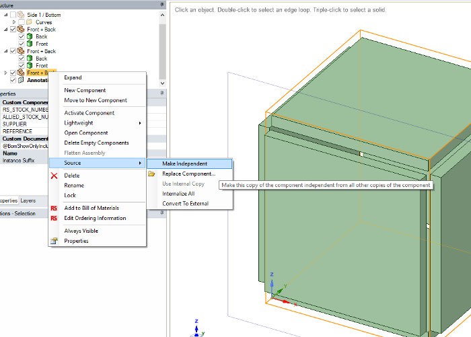Viewport: 471px width, 337px height.
Task: Select the @BomShowOnlyInclude property row
Action: coord(24,146)
